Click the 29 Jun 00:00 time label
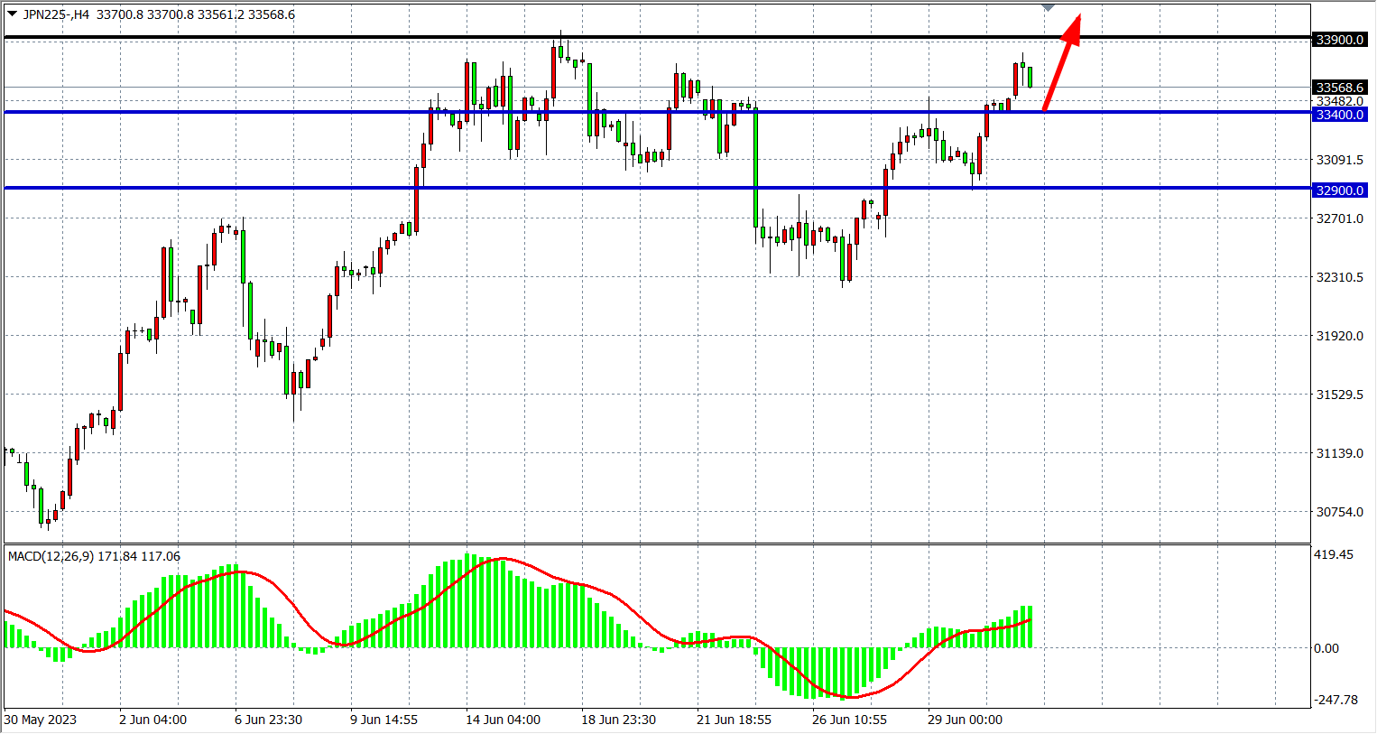This screenshot has height=734, width=1377. (x=965, y=720)
